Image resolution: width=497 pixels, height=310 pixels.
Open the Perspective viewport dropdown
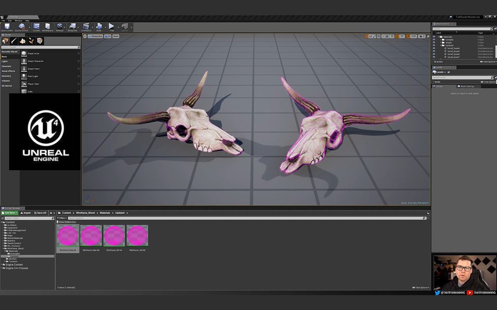click(95, 36)
